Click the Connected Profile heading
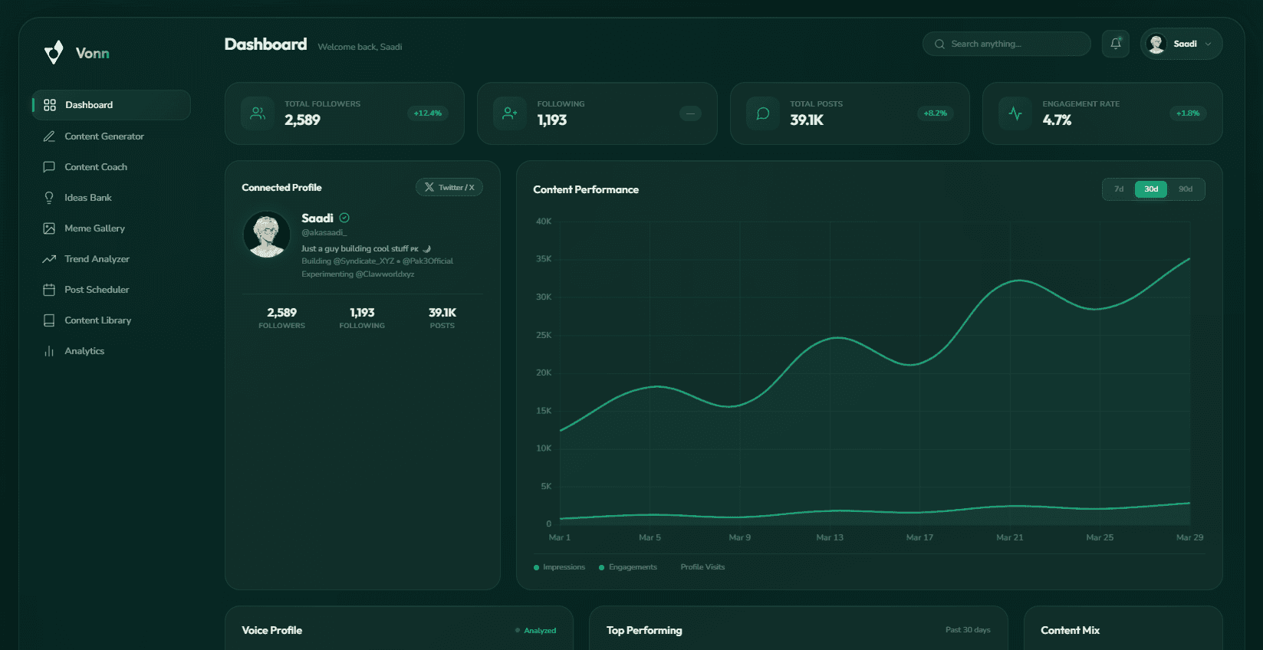 pos(281,188)
